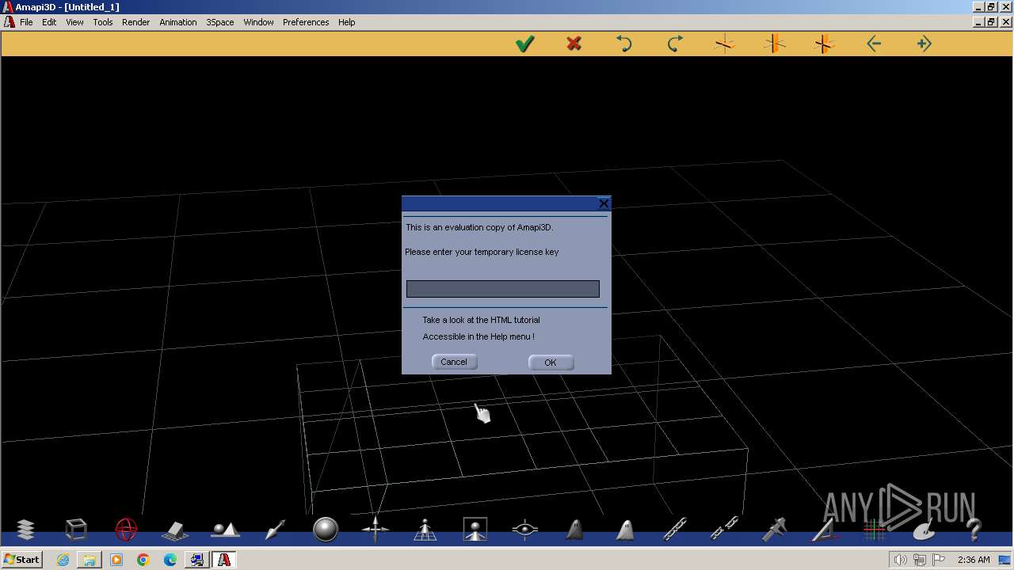
Task: Click the sphere and cone primitives icon
Action: coord(225,529)
